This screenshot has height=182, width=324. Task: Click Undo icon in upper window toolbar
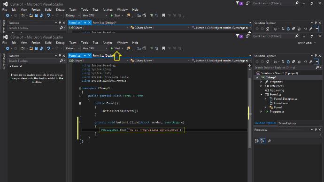(x=48, y=15)
